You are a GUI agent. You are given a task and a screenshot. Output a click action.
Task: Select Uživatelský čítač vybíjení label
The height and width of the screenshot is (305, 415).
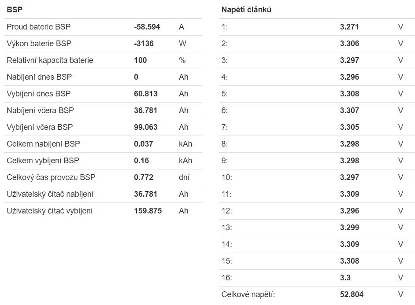pos(49,211)
